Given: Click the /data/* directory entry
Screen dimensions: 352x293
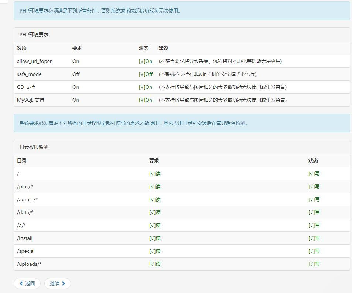Looking at the screenshot, I should coord(25,212).
